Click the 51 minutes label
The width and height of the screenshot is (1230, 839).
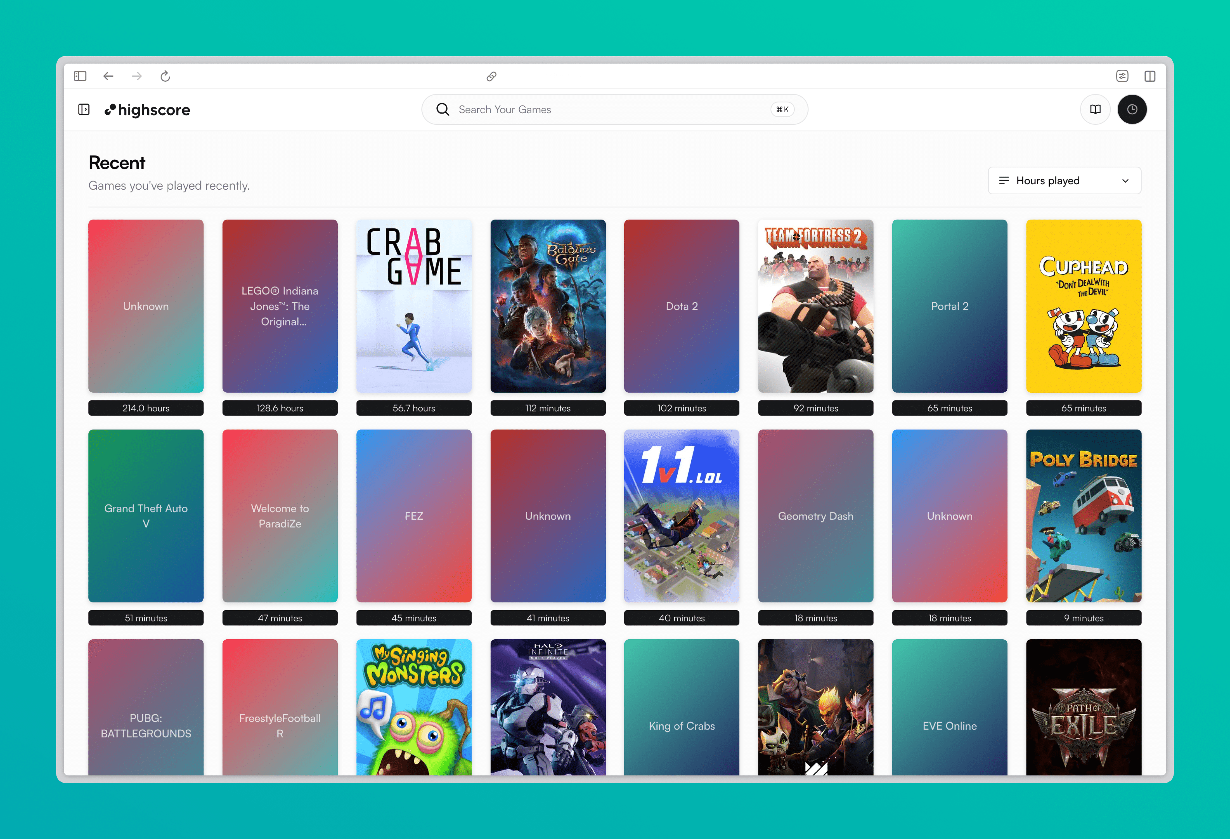pyautogui.click(x=146, y=618)
